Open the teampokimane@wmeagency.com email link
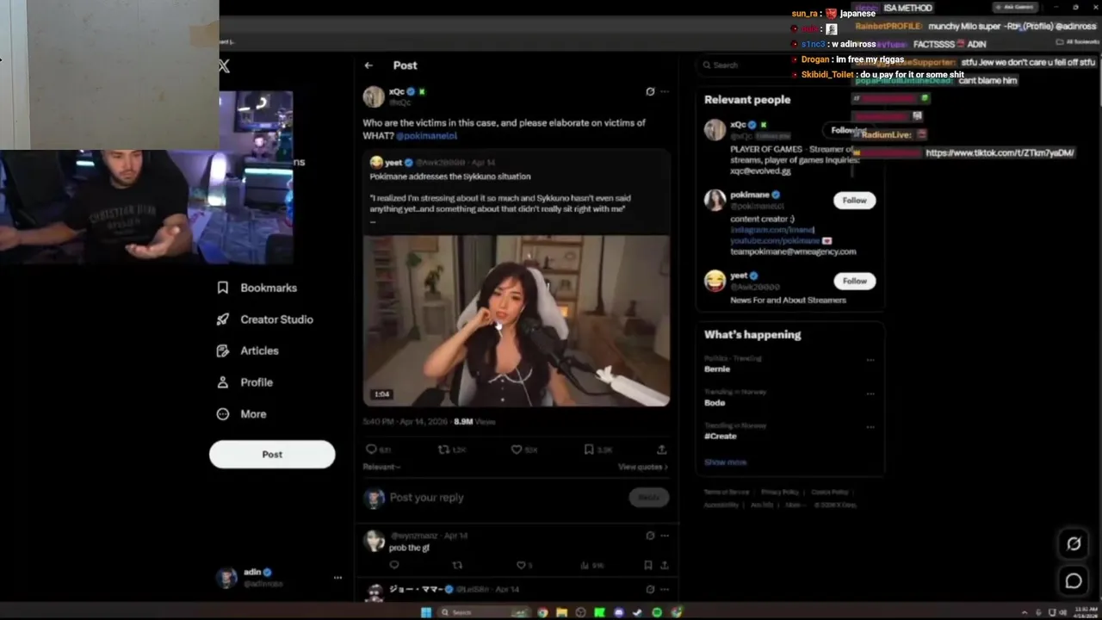Viewport: 1102px width, 620px height. pyautogui.click(x=793, y=251)
